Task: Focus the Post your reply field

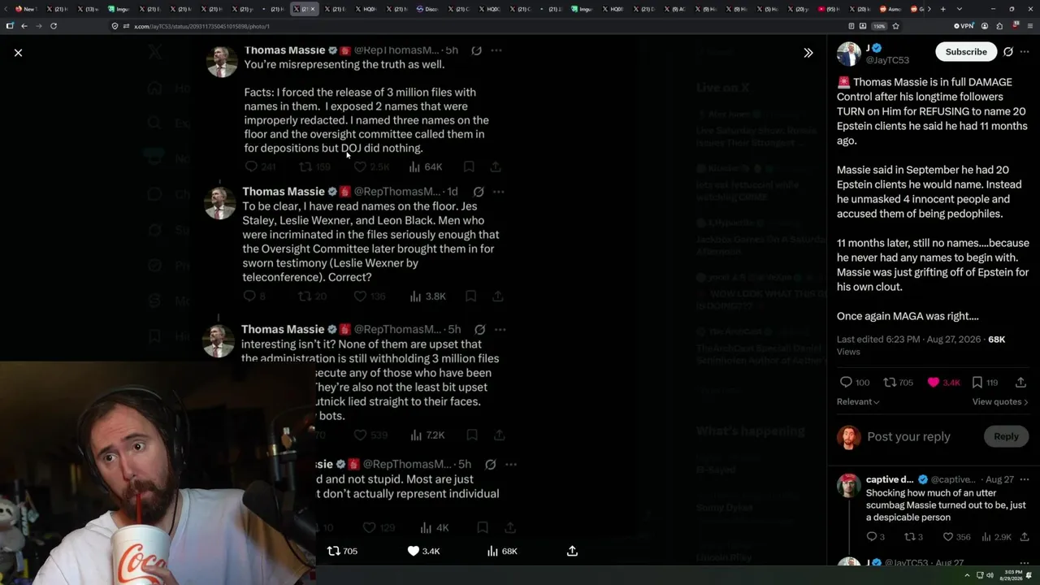Action: click(908, 436)
